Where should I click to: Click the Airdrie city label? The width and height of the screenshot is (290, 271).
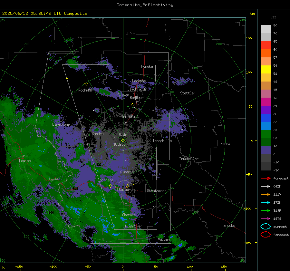point(127,172)
